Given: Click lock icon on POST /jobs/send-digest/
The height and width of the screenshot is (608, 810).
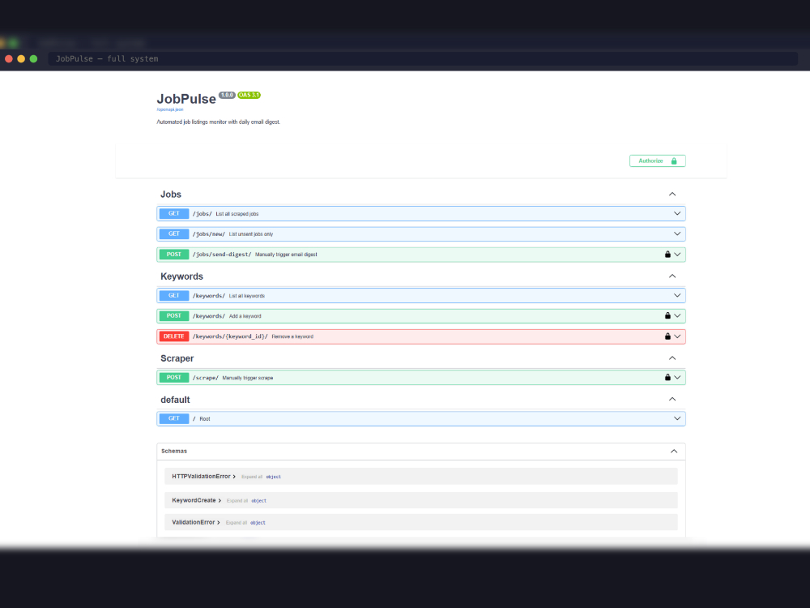Looking at the screenshot, I should [667, 255].
